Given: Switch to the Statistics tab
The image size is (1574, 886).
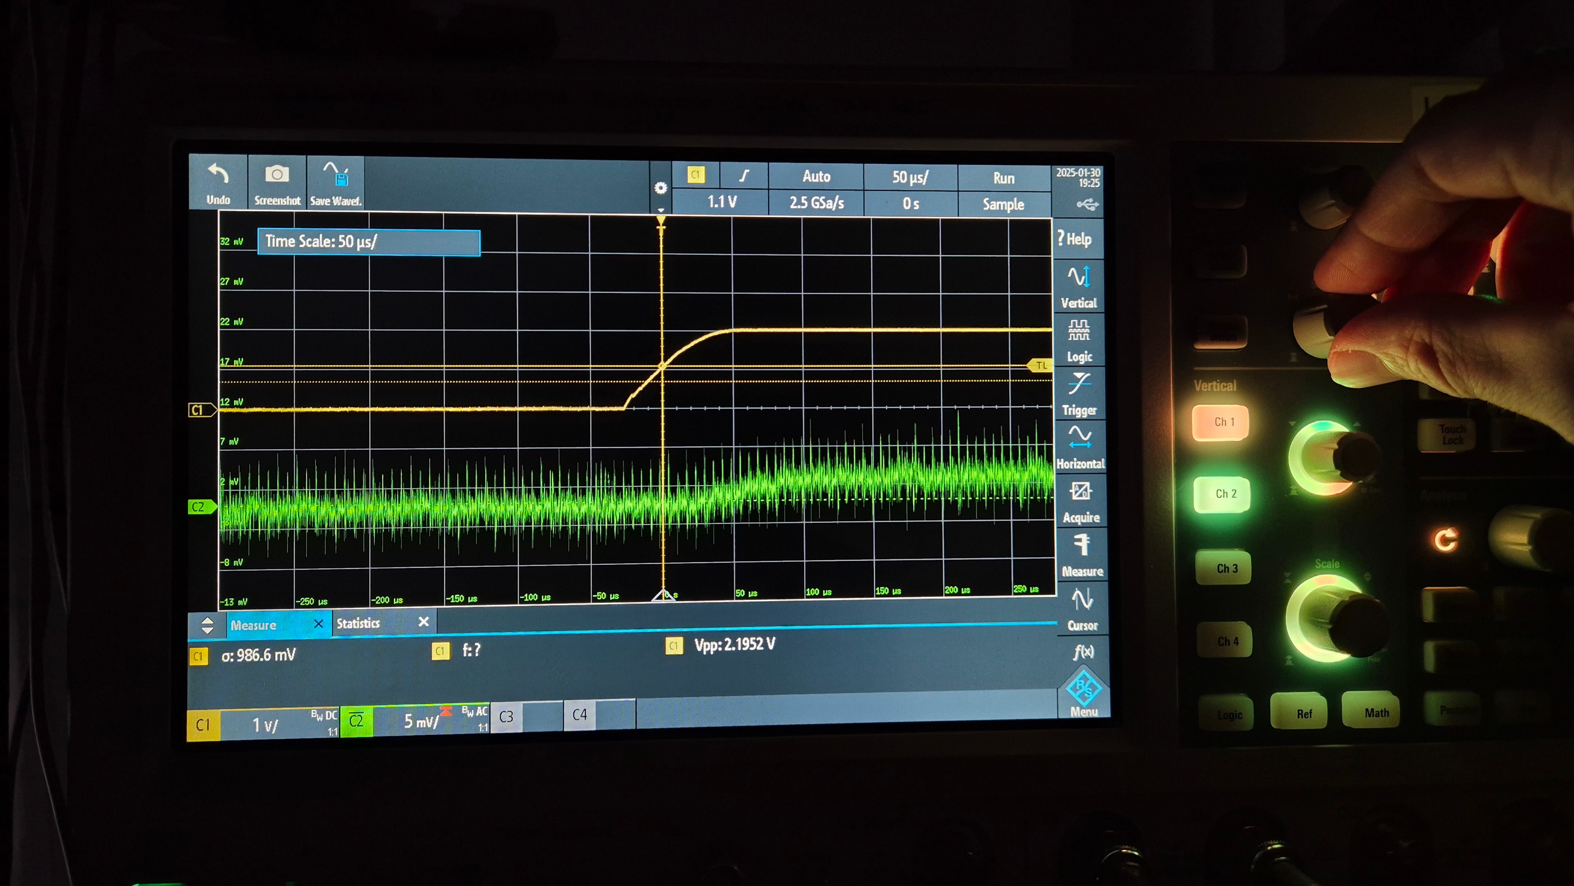Looking at the screenshot, I should coord(358,623).
